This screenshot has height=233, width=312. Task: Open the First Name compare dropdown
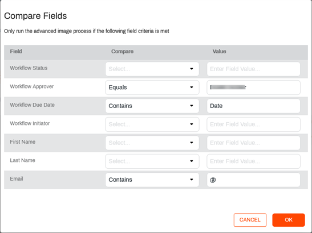point(152,143)
